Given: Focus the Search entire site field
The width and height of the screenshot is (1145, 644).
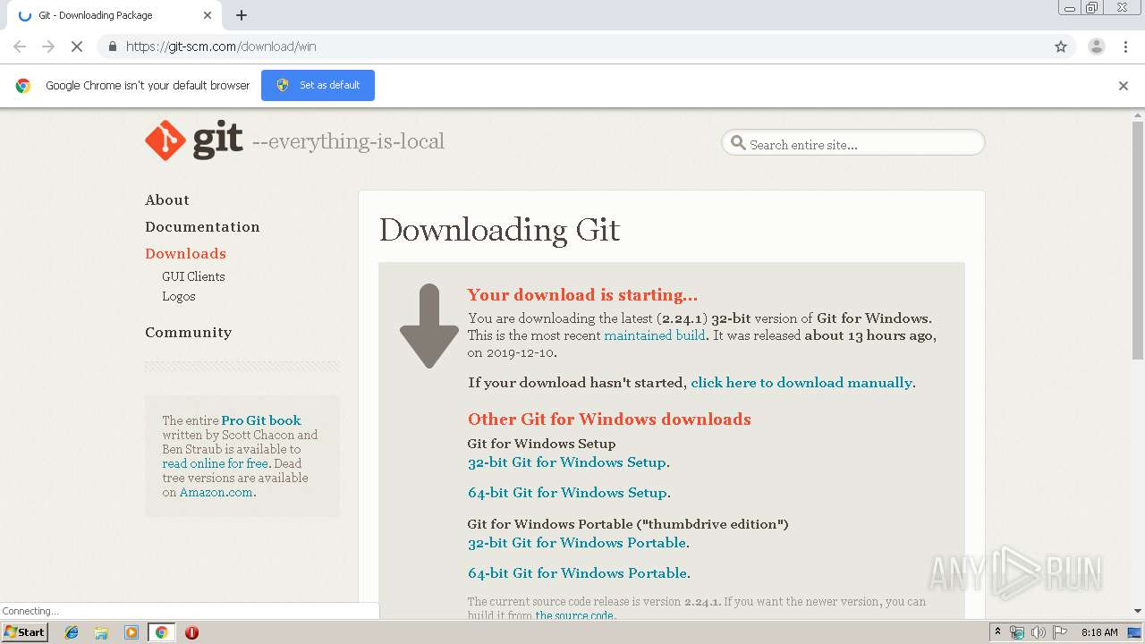Looking at the screenshot, I should click(853, 143).
